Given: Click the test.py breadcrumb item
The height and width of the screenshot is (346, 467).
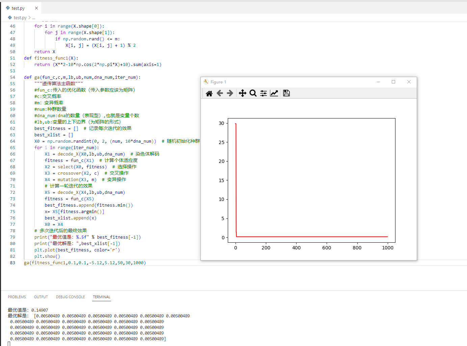Looking at the screenshot, I should [x=20, y=18].
